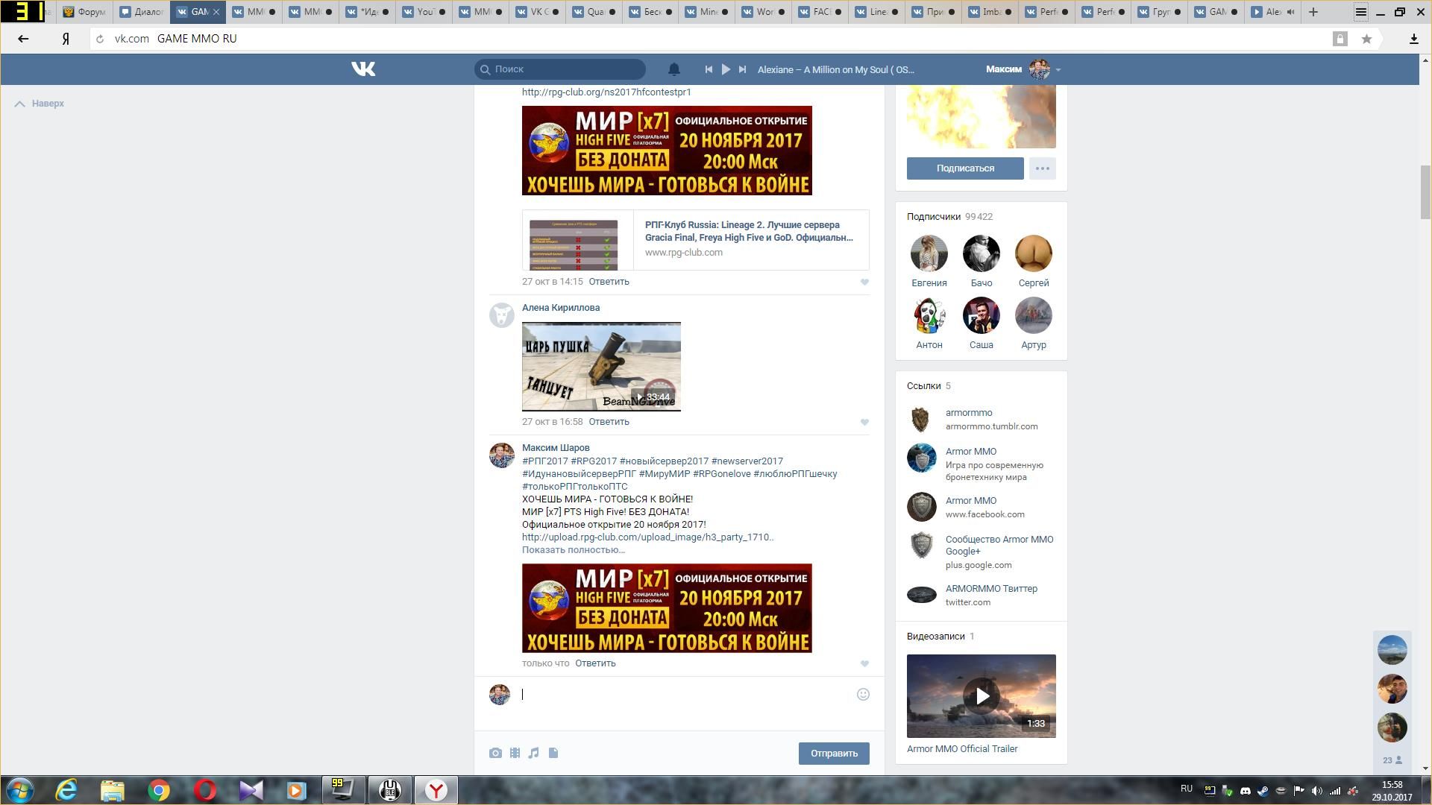
Task: Open the emoji picker in comment box
Action: click(863, 695)
